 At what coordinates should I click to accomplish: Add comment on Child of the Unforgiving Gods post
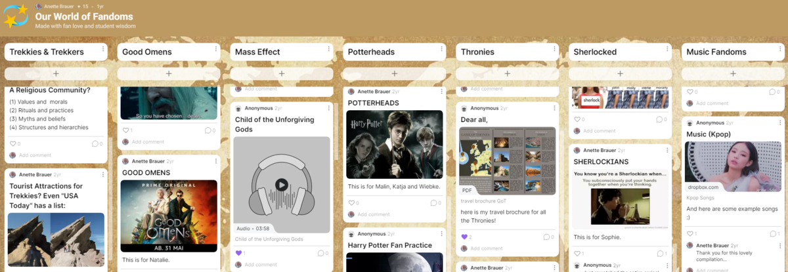pos(261,265)
